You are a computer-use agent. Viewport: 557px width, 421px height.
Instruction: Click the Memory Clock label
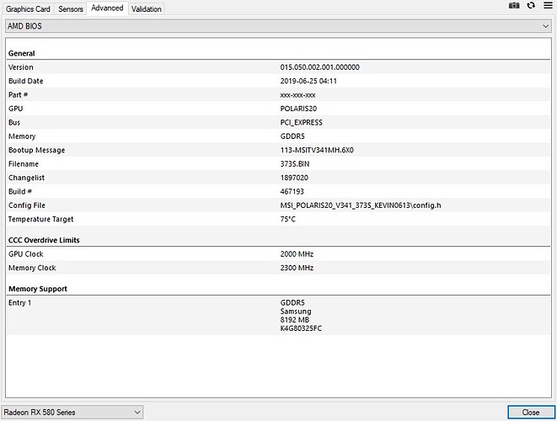(32, 268)
